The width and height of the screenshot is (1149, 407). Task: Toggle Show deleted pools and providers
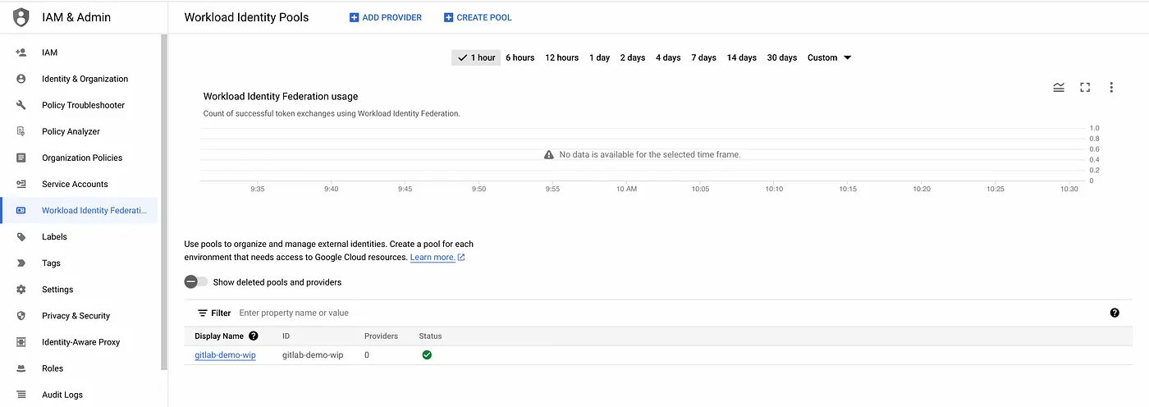[x=196, y=281]
